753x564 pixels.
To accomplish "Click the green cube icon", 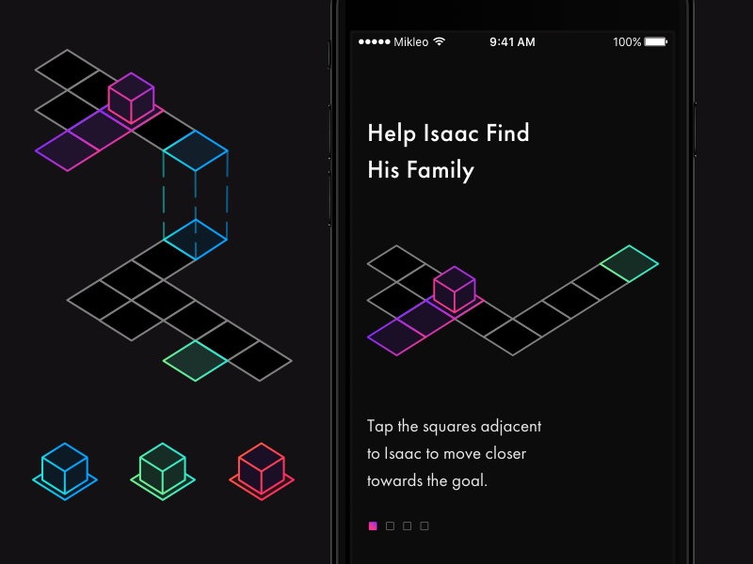I will pyautogui.click(x=163, y=469).
